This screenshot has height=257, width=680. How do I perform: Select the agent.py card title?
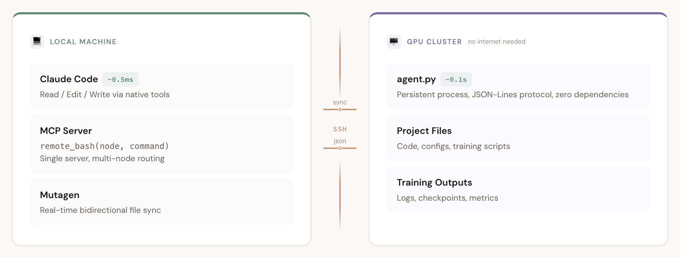tap(416, 79)
